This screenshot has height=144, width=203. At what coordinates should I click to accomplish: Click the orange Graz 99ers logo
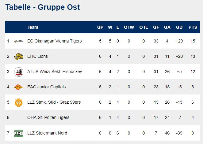19,102
